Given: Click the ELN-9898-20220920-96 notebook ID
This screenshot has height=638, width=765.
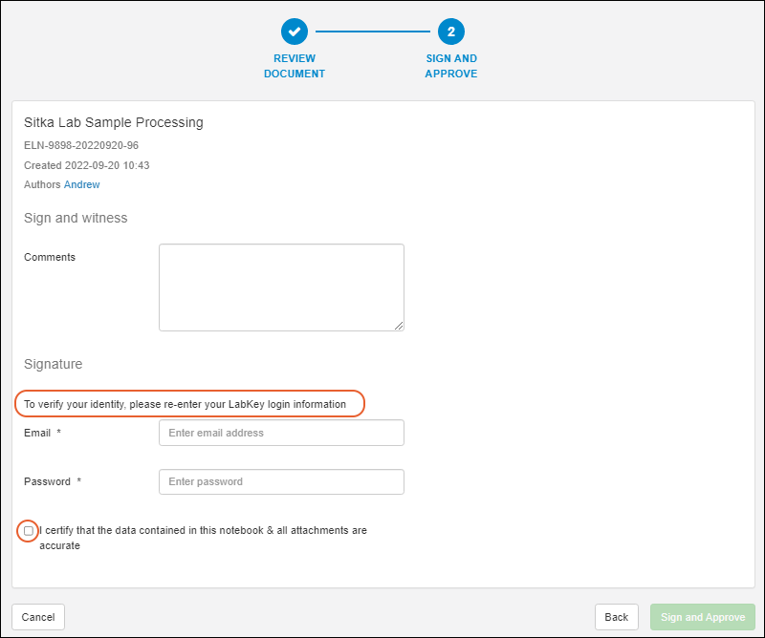Looking at the screenshot, I should pyautogui.click(x=81, y=145).
